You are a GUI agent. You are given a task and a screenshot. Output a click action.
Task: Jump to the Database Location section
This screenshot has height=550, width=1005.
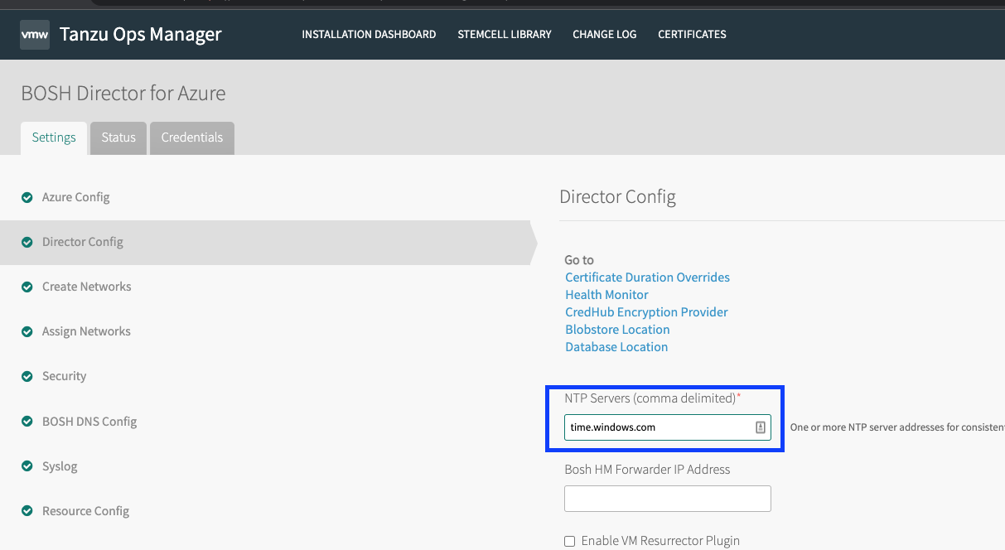tap(616, 347)
